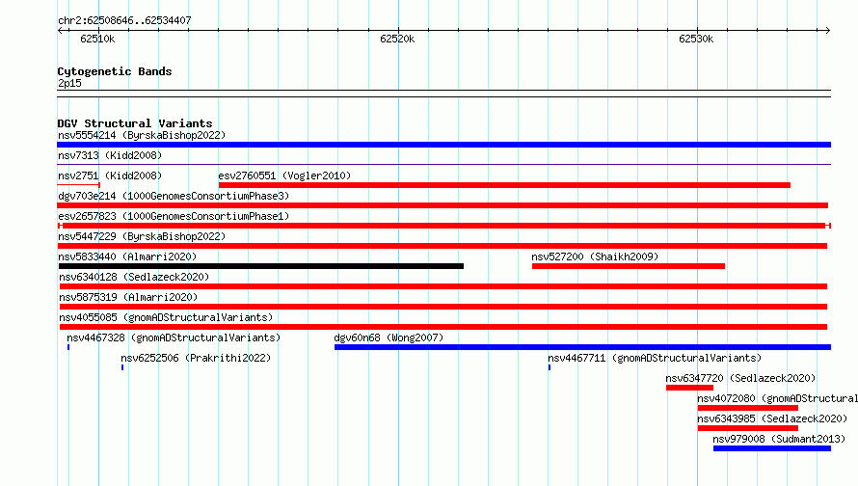
Task: Click the right arrow end of the ruler
Action: pos(828,31)
